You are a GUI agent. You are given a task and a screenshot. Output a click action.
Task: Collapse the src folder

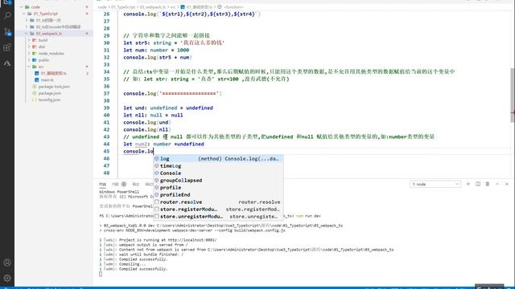click(29, 67)
